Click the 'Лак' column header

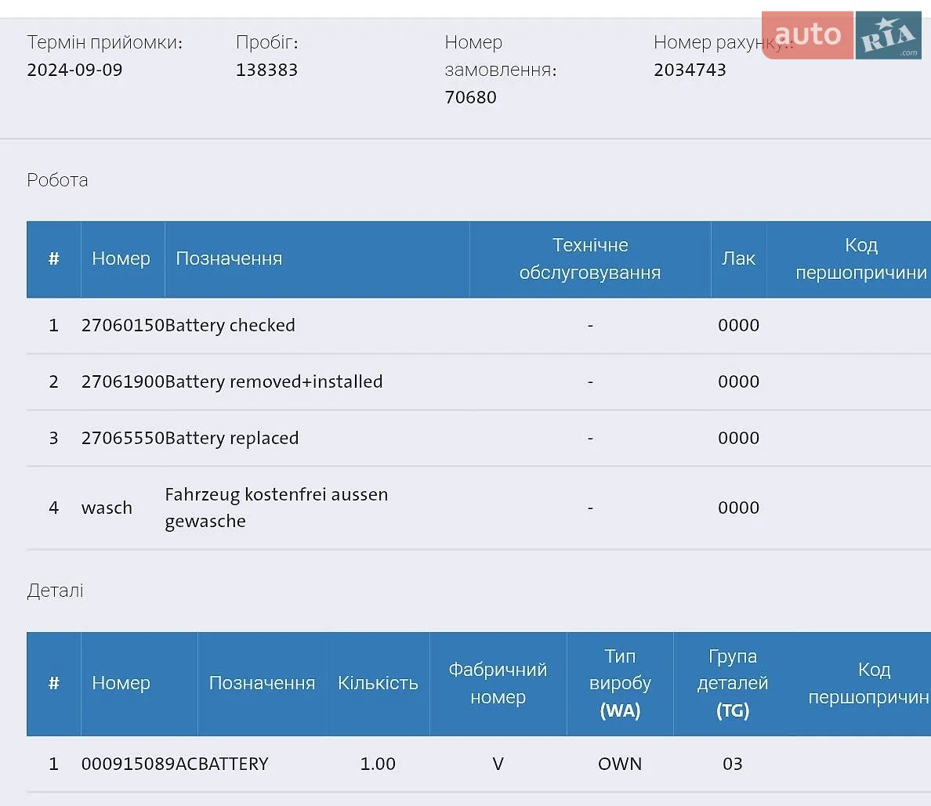739,258
